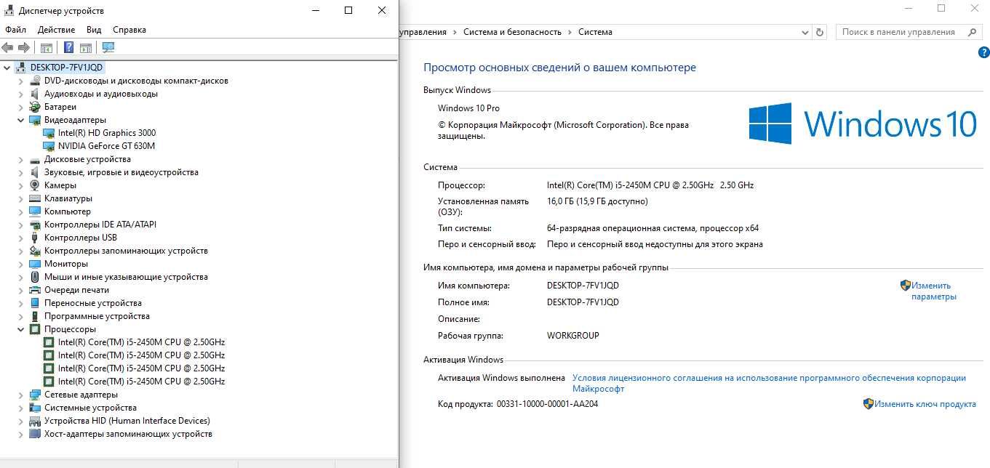Click the Полное имя value DESKTOP-7FV1JQD
This screenshot has height=468, width=990.
tap(583, 302)
